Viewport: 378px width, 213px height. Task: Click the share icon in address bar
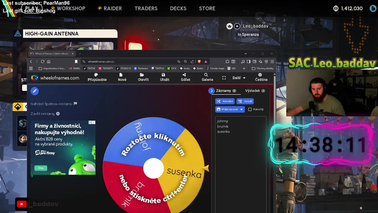coord(192,62)
